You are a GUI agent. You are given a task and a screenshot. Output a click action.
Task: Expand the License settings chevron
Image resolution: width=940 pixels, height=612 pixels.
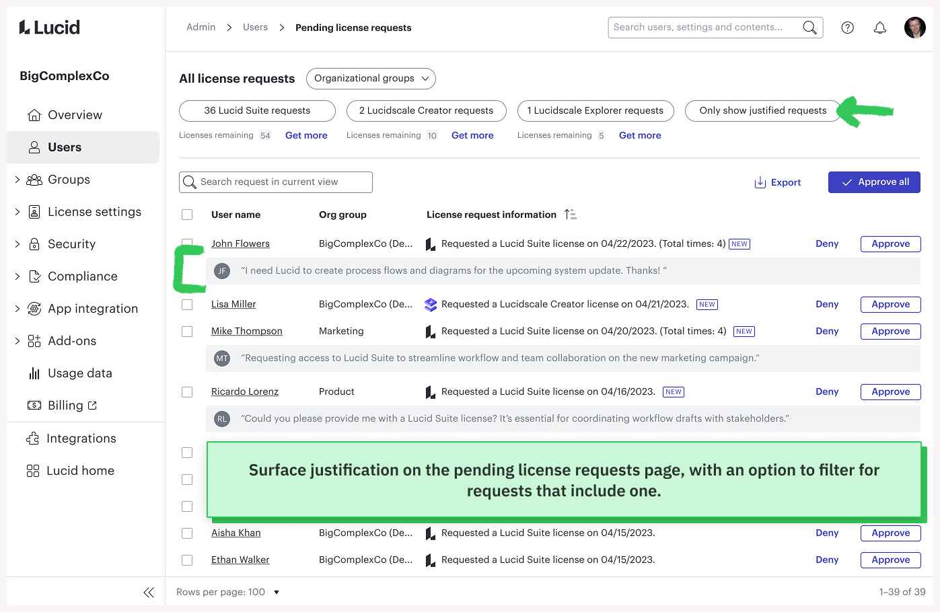click(x=17, y=212)
